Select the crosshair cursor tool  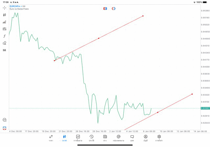tap(5, 8)
